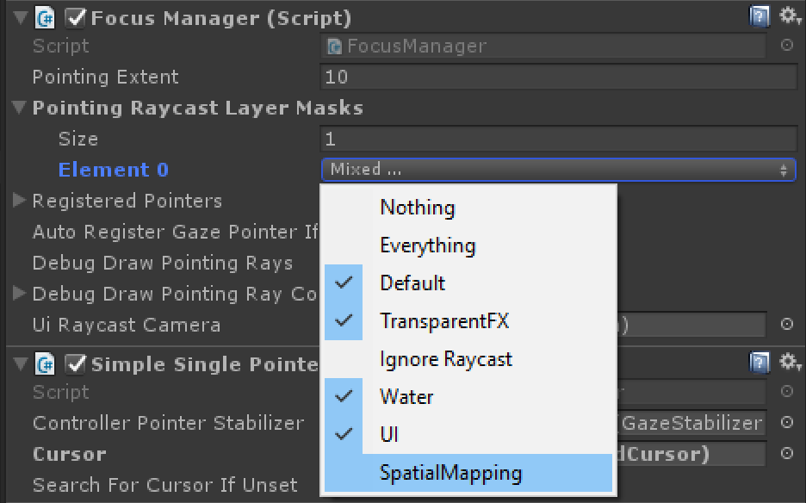Disable the Simple Single Pointer component checkbox

(76, 363)
